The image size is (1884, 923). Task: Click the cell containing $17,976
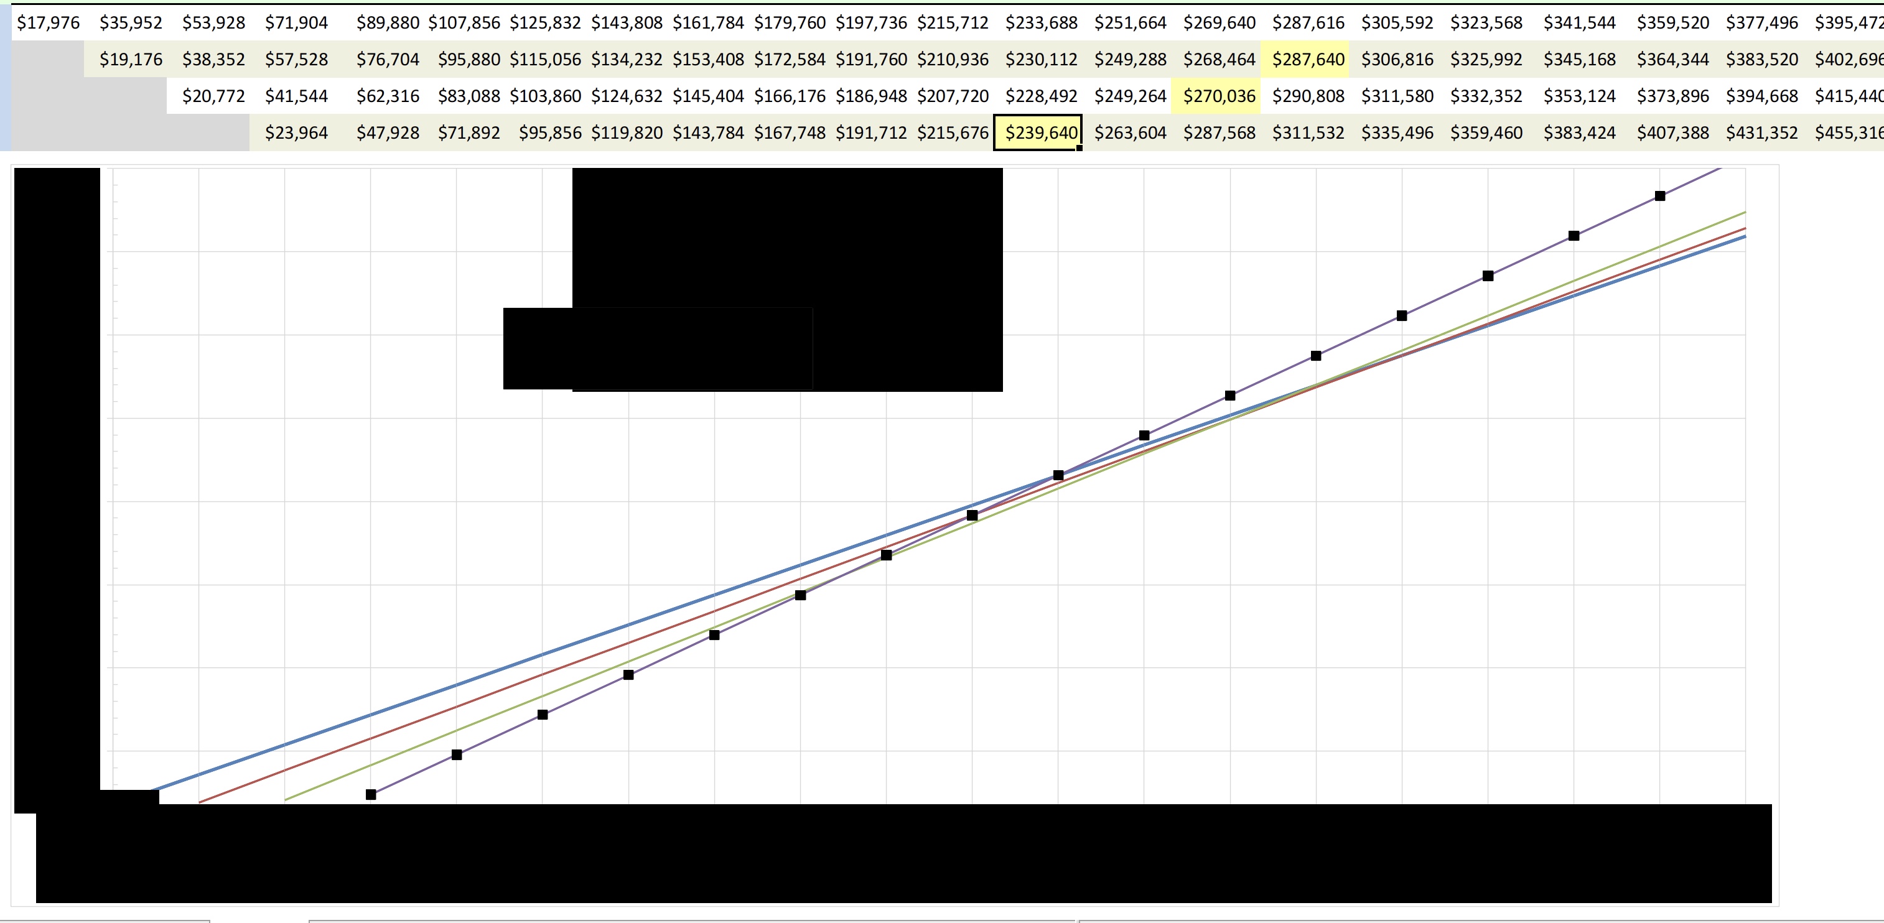[49, 22]
